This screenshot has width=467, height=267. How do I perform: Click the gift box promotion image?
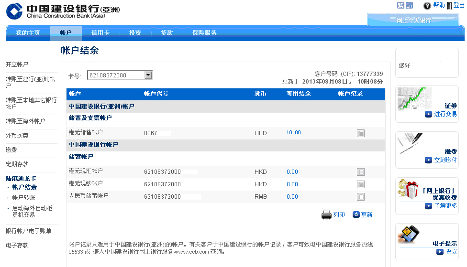coord(408,189)
